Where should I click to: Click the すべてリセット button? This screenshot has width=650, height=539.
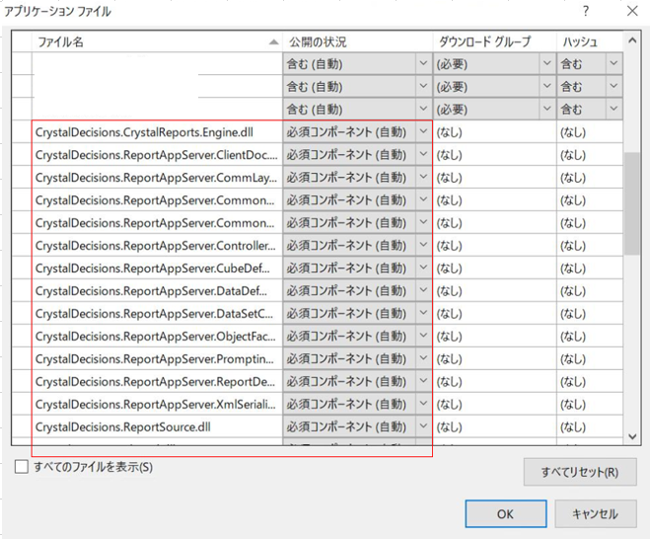pos(580,472)
